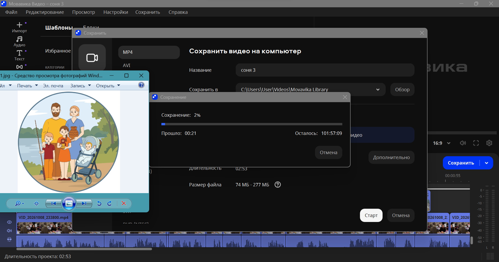Open the Редактирование menu
The height and width of the screenshot is (262, 499).
coord(45,12)
